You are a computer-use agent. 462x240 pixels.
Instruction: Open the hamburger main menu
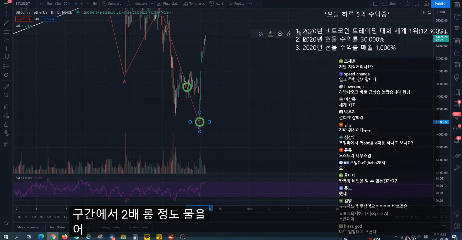pyautogui.click(x=6, y=4)
